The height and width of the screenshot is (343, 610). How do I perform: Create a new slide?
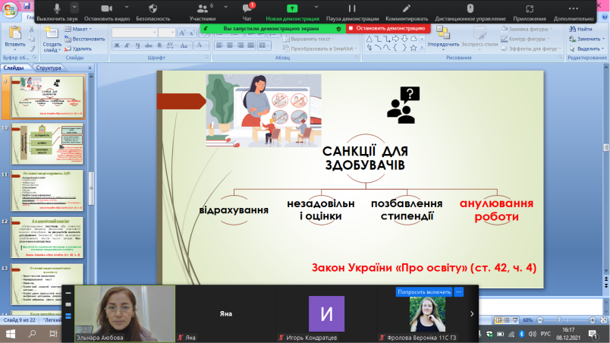click(52, 39)
